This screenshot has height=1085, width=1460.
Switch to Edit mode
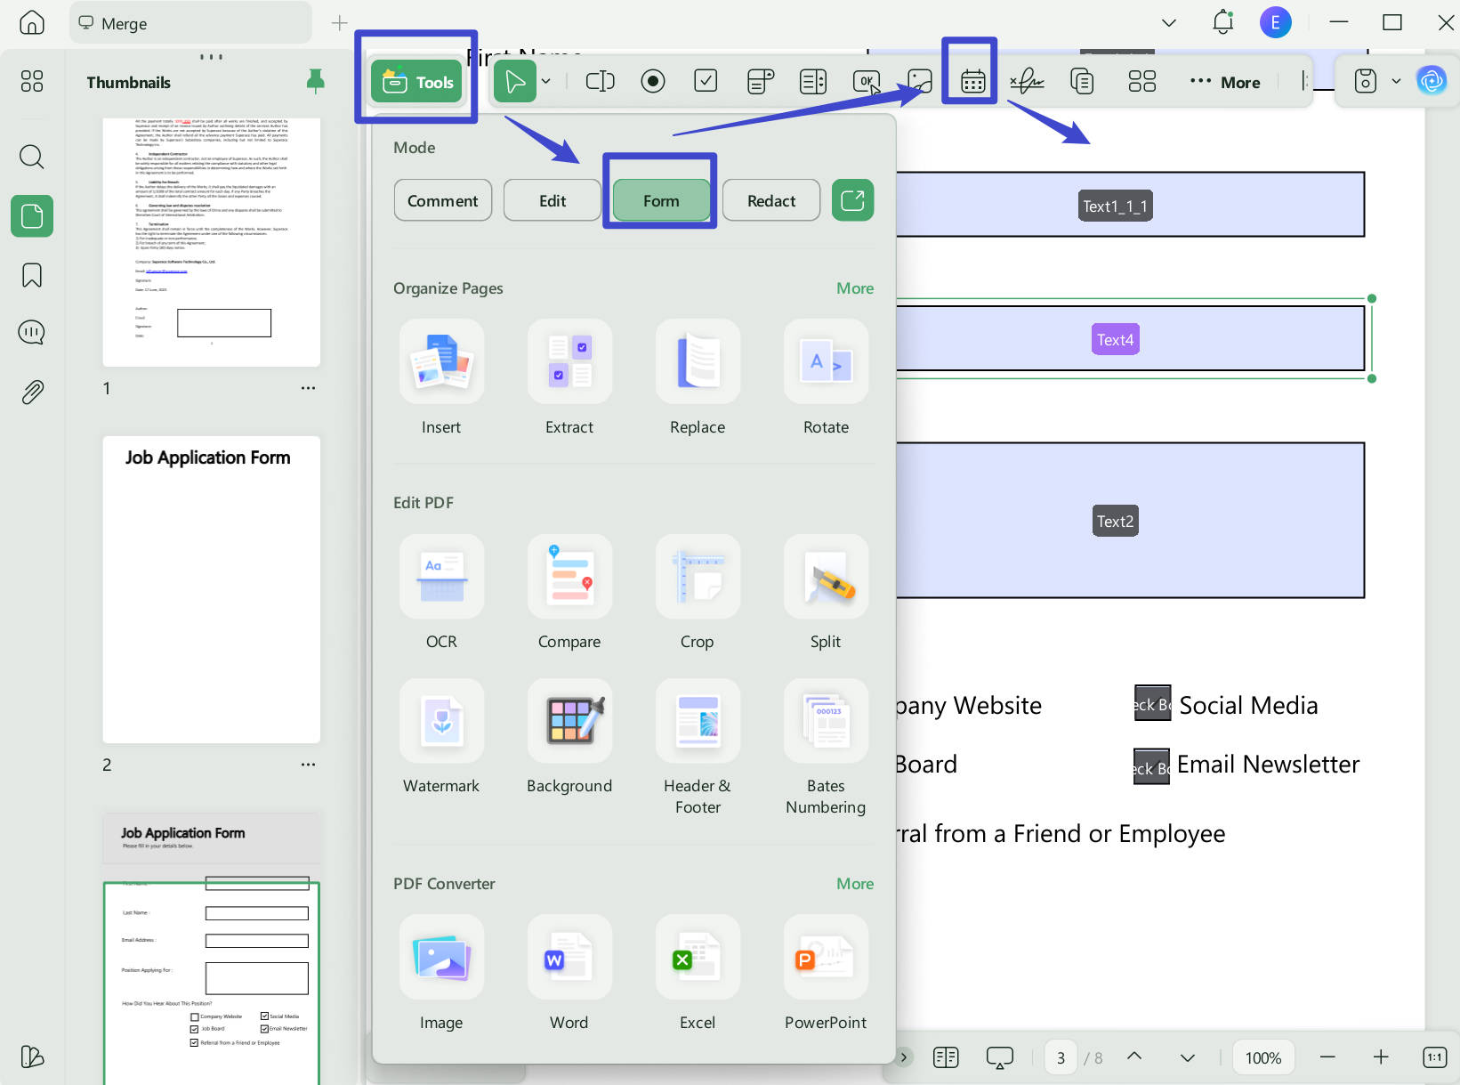coord(553,200)
